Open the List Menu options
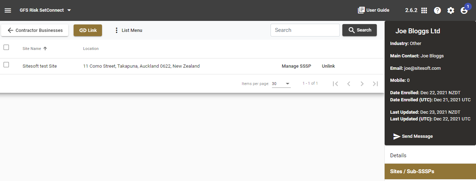 pyautogui.click(x=128, y=30)
